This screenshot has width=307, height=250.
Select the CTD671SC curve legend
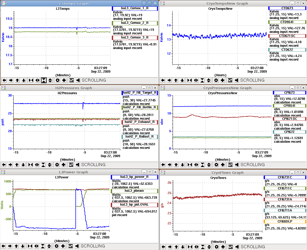point(287,36)
